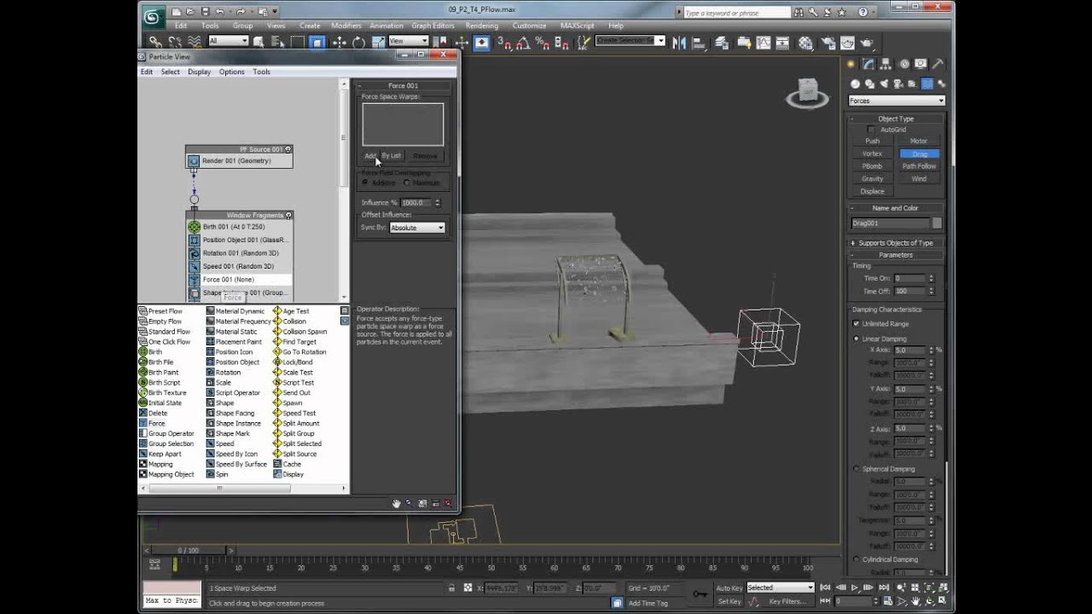Switch to the Hierarchy command panel
1092x614 pixels.
(886, 64)
